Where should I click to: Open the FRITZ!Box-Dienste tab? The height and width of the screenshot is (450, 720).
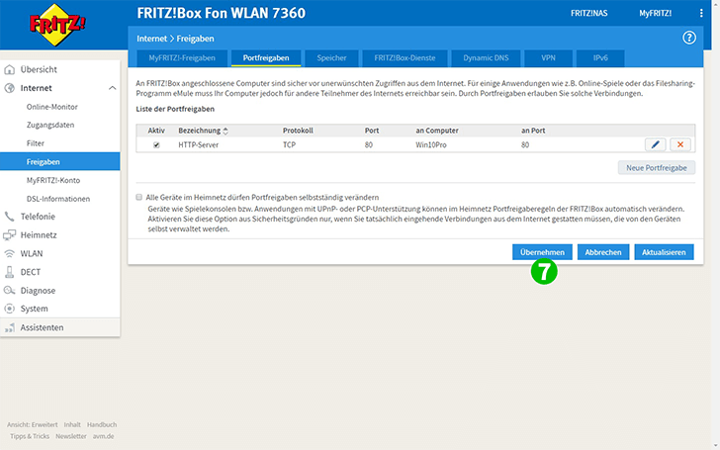point(405,57)
